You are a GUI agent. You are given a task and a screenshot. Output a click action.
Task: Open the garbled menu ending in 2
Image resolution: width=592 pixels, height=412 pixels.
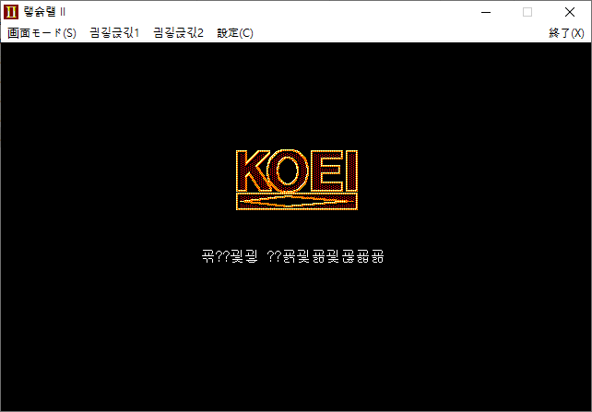pyautogui.click(x=178, y=33)
